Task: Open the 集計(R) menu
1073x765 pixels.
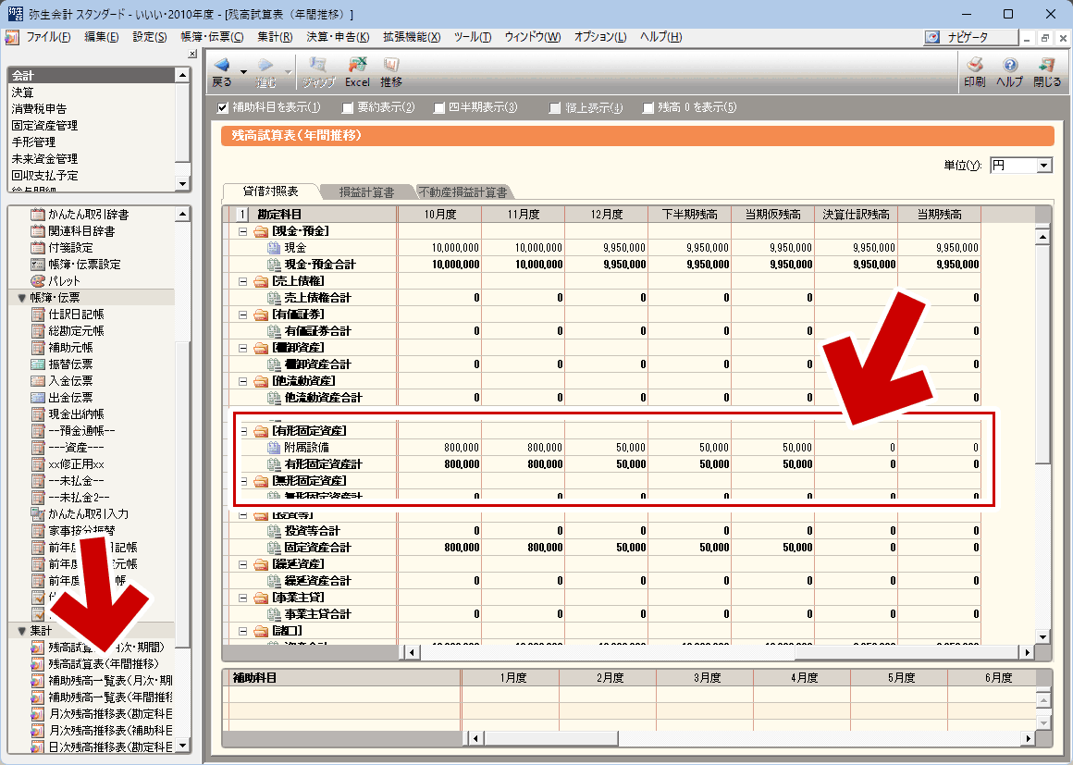Action: pos(275,37)
